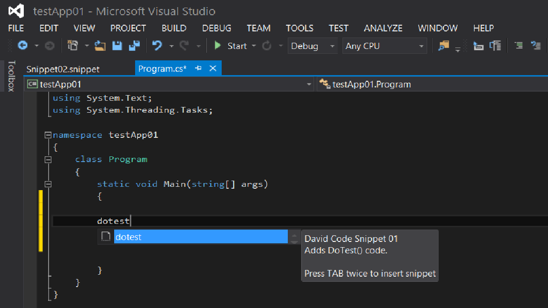548x308 pixels.
Task: Open the TEAM menu
Action: coord(259,28)
